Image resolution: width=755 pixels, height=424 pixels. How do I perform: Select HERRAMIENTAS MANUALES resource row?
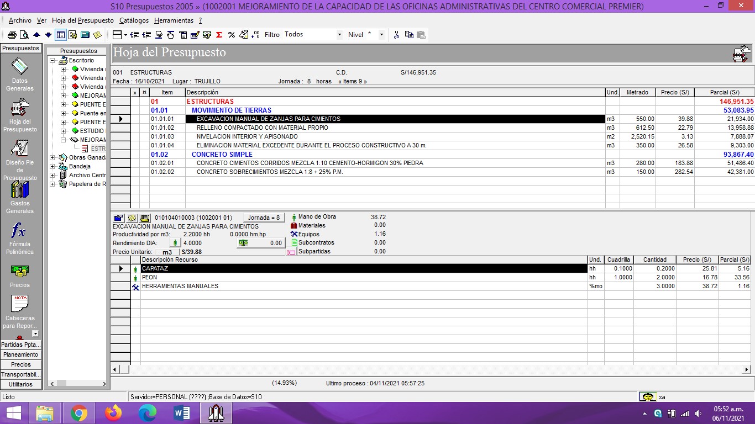pos(364,287)
